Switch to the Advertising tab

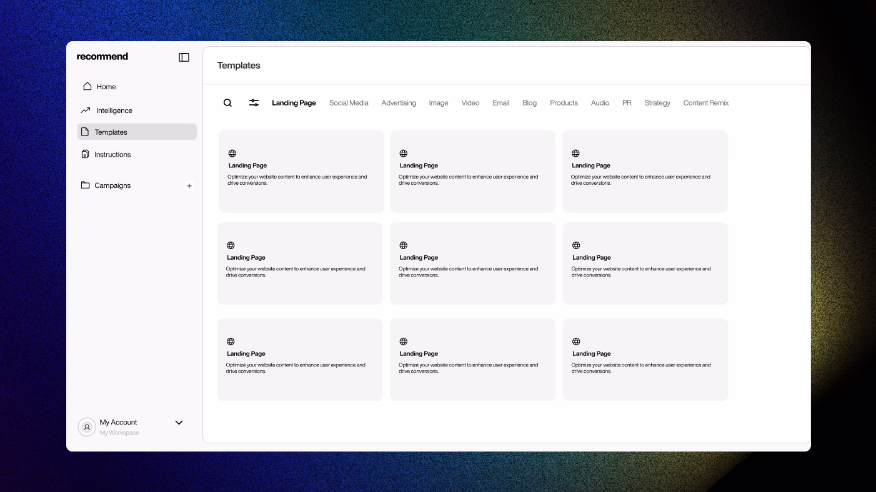click(x=399, y=103)
